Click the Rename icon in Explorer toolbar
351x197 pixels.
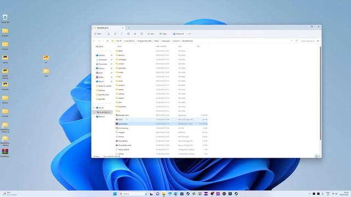pyautogui.click(x=128, y=34)
